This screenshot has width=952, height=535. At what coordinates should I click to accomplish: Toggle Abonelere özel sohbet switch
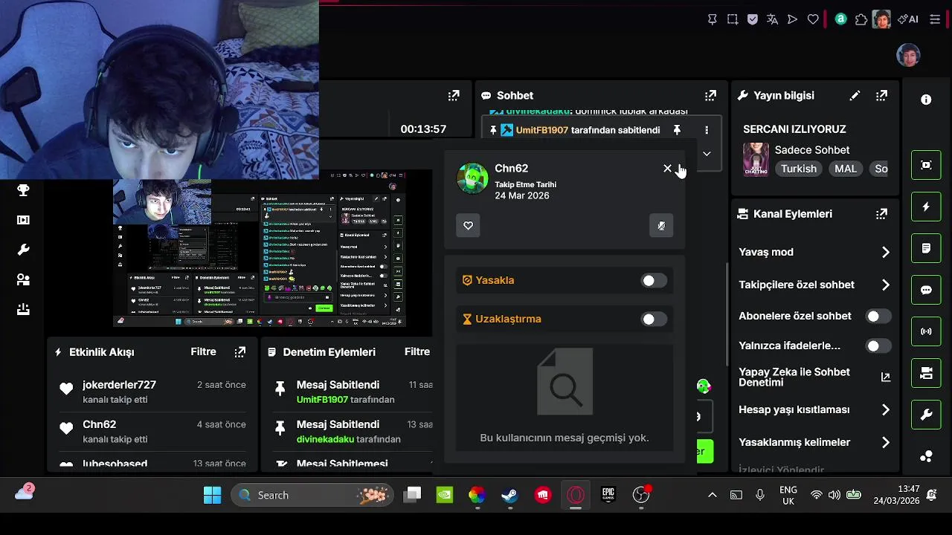[878, 317]
